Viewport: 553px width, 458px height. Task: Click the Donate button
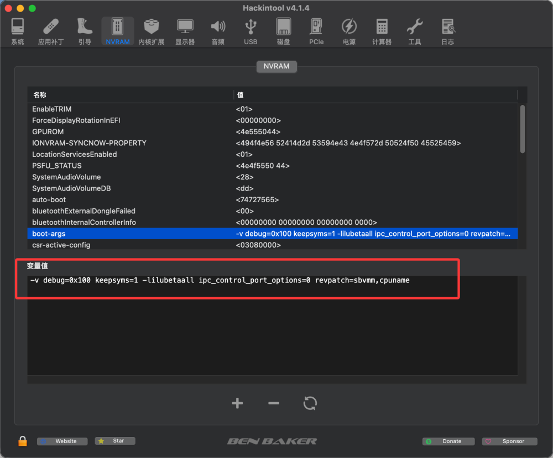pos(448,441)
